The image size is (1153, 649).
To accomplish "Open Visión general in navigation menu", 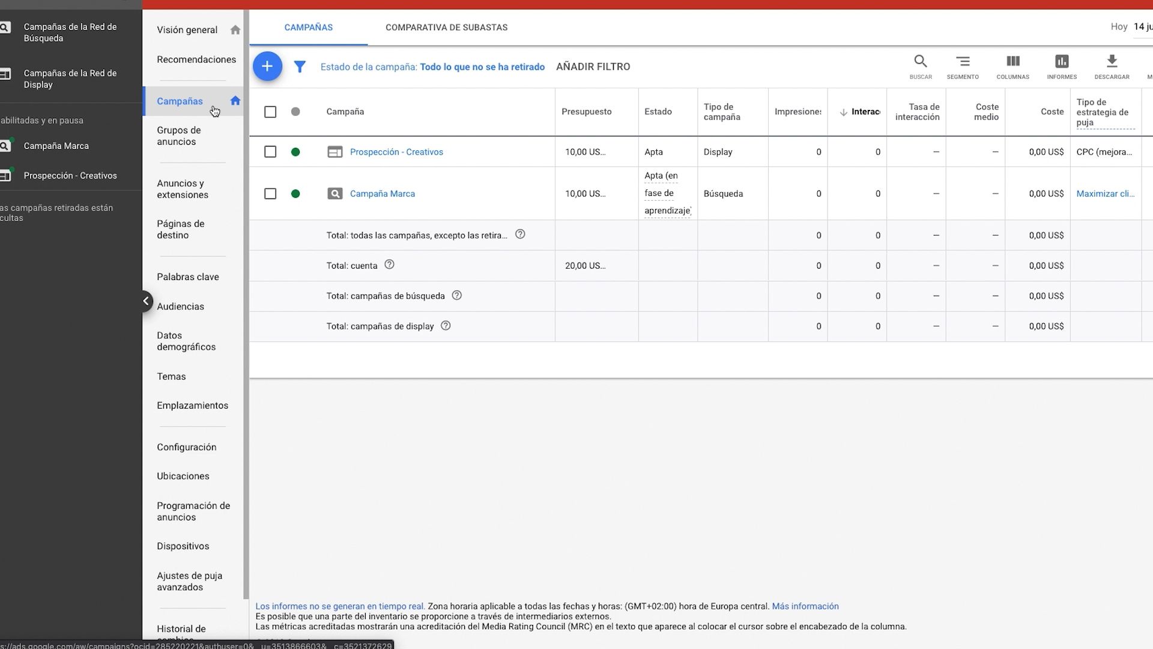I will tap(187, 30).
